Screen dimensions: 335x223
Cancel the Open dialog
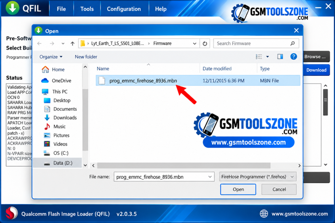(279, 189)
